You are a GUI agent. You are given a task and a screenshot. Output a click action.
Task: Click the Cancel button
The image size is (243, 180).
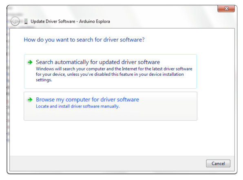tap(218, 163)
